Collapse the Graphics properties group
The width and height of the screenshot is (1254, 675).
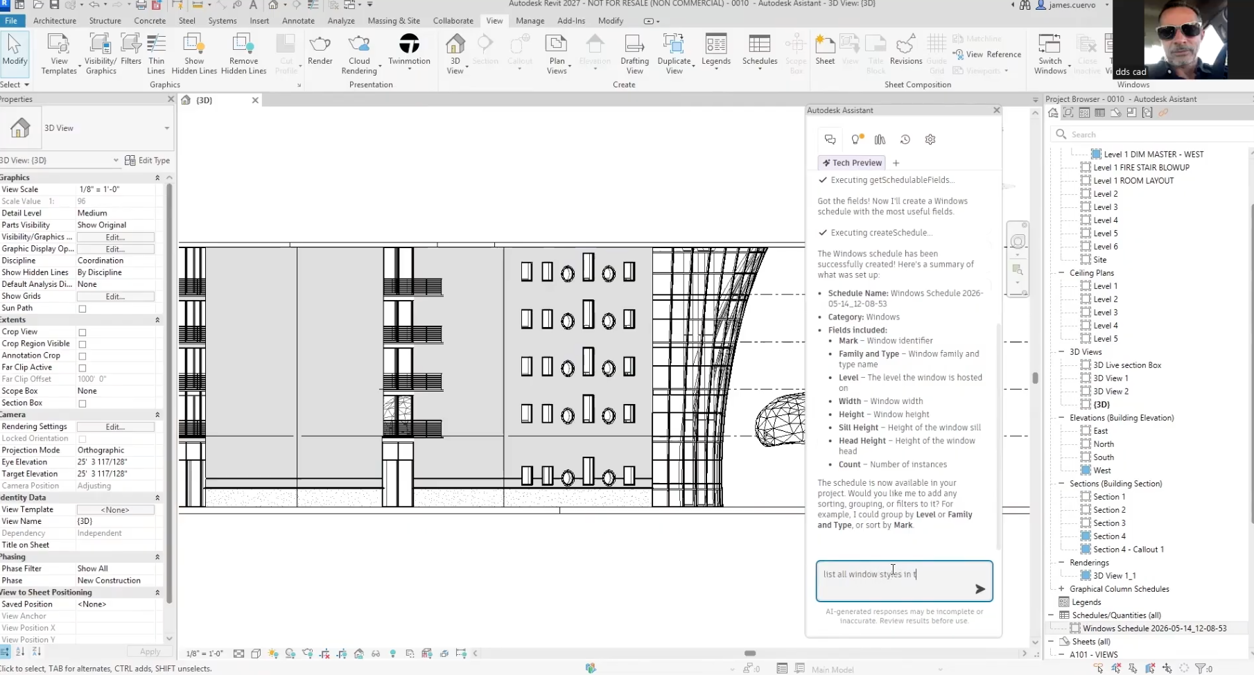(x=157, y=177)
